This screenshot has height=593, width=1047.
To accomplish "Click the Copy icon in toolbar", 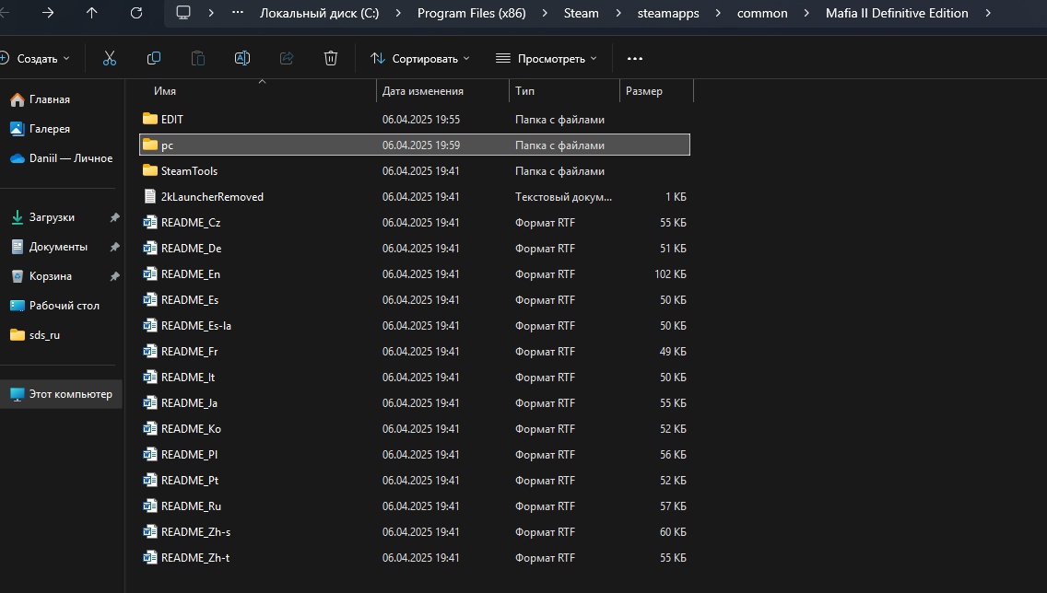I will click(x=154, y=59).
